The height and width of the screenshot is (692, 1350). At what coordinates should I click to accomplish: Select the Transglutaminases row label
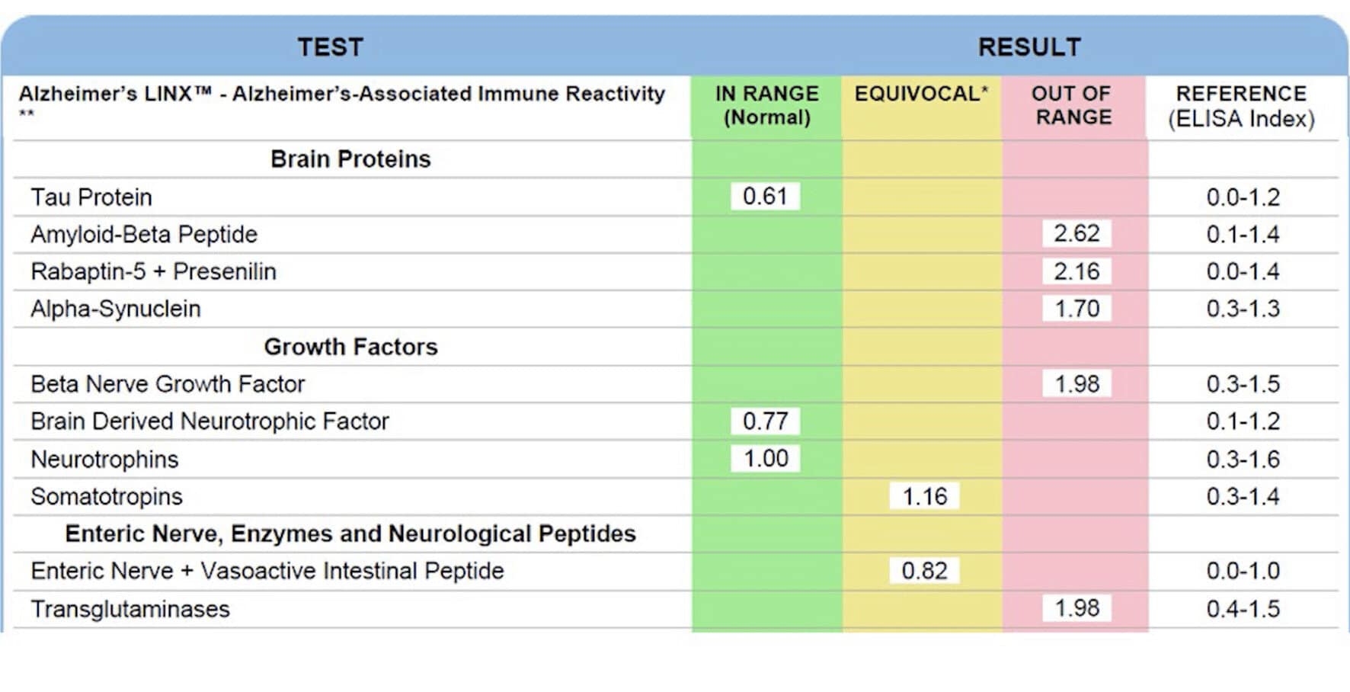(x=130, y=610)
